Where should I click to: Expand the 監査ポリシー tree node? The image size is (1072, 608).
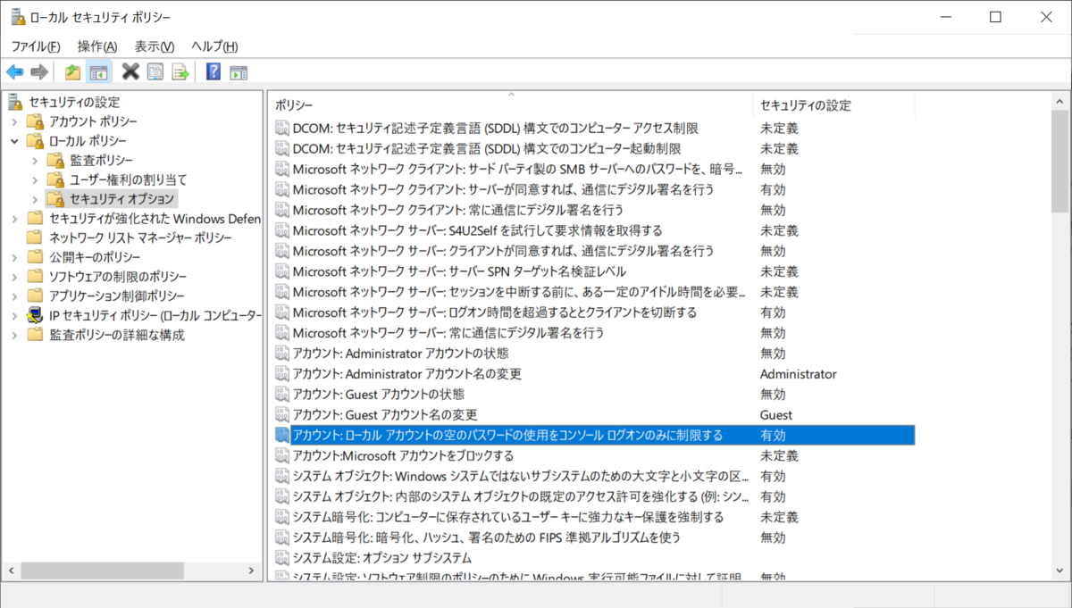click(35, 160)
